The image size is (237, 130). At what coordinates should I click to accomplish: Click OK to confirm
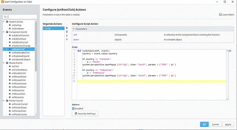[204, 125]
